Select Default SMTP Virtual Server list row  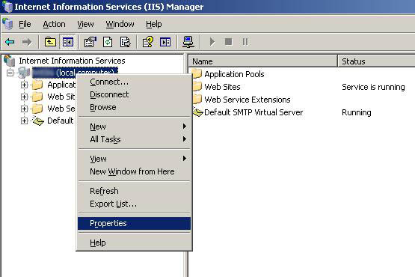253,112
